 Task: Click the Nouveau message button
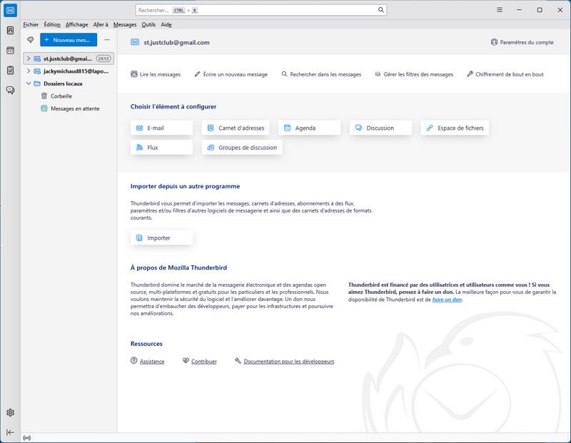click(x=68, y=40)
